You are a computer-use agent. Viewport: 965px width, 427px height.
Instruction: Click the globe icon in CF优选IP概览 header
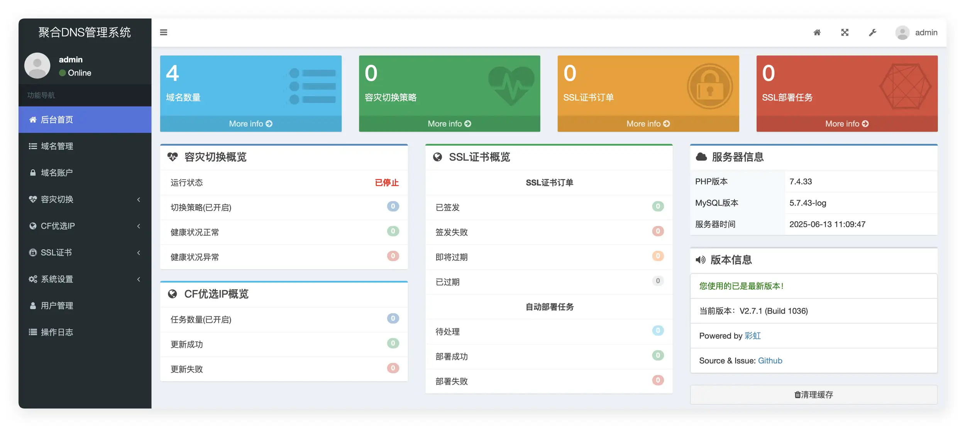pos(173,294)
